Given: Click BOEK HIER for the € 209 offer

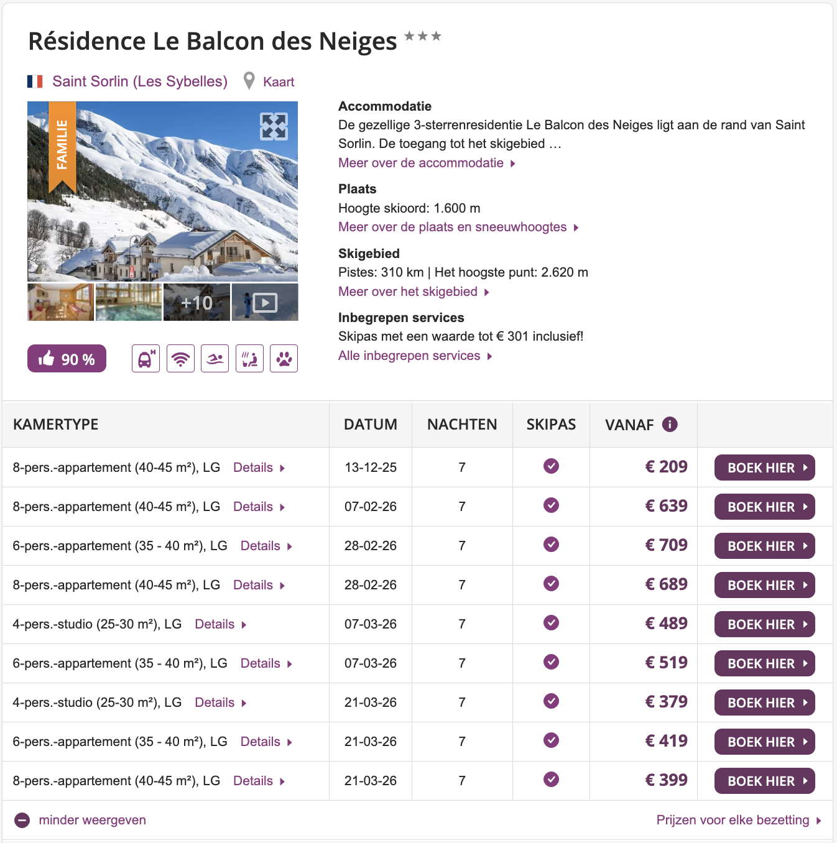Looking at the screenshot, I should point(764,467).
